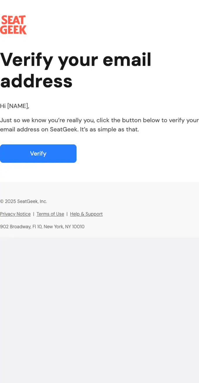
Task: Click the blue Verify button
Action: (x=38, y=153)
